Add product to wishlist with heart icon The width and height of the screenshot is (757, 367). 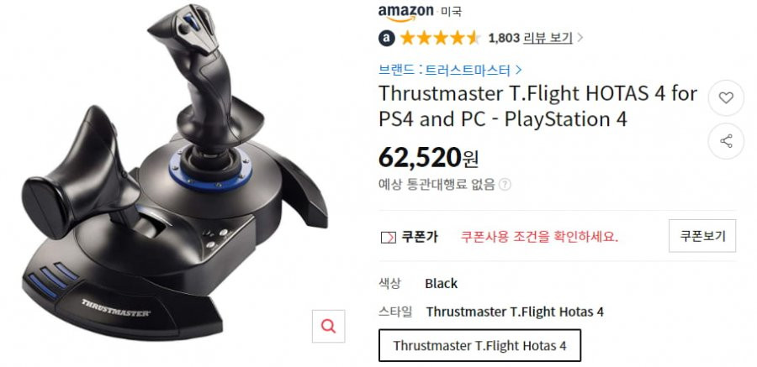tap(726, 98)
